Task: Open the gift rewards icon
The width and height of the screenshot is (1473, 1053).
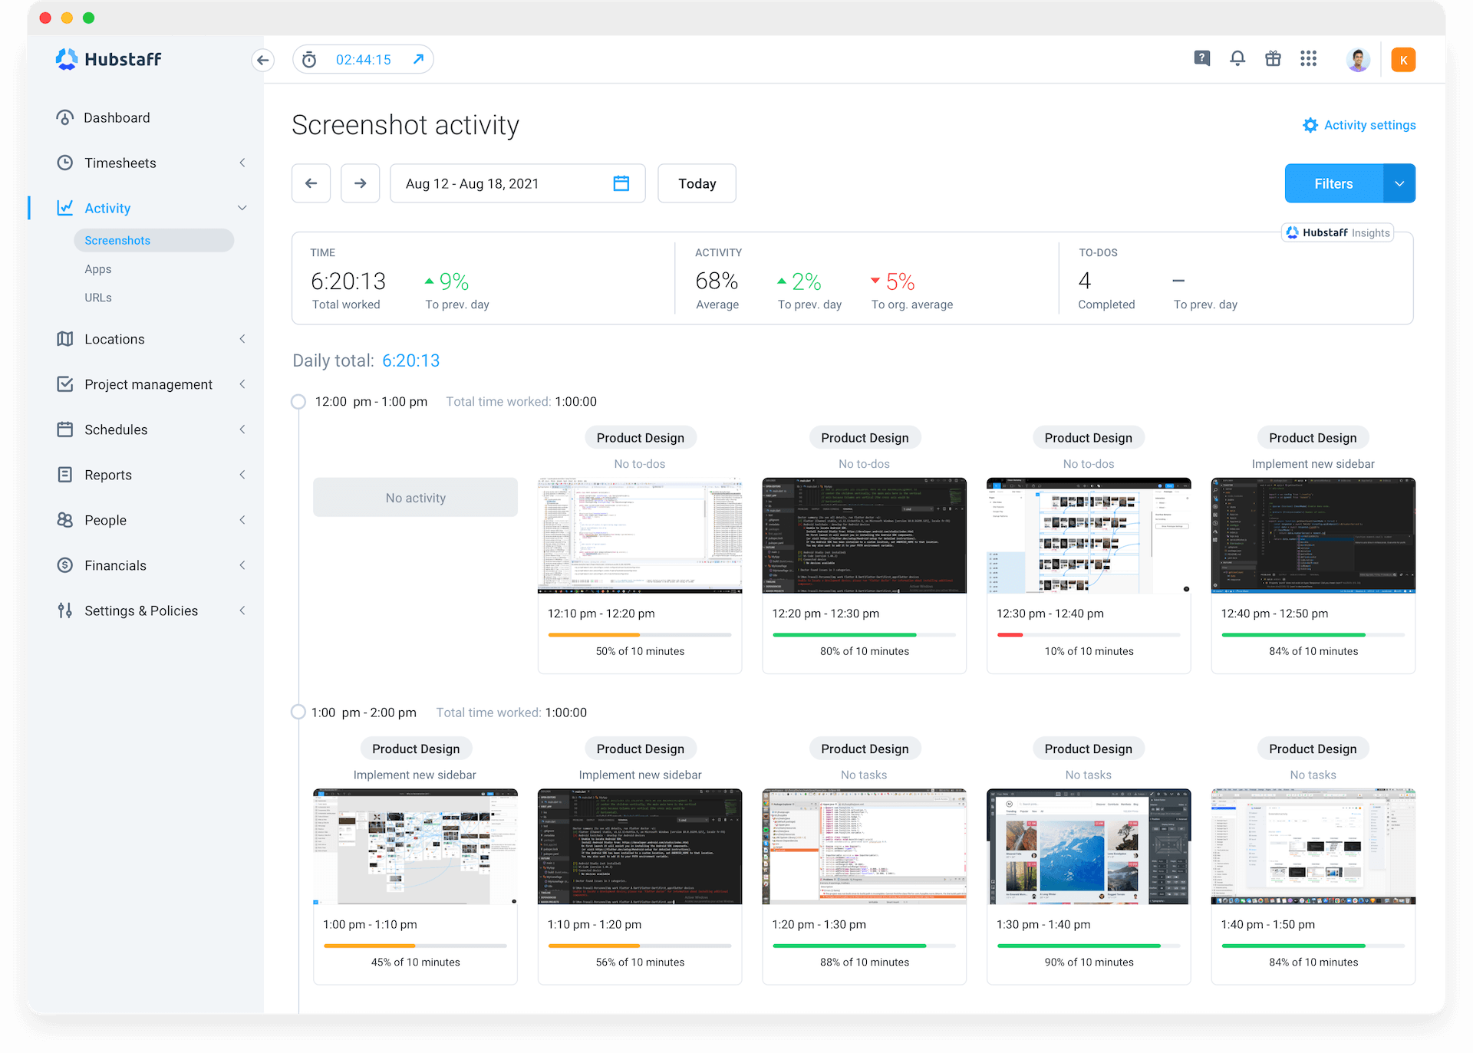Action: click(1274, 58)
